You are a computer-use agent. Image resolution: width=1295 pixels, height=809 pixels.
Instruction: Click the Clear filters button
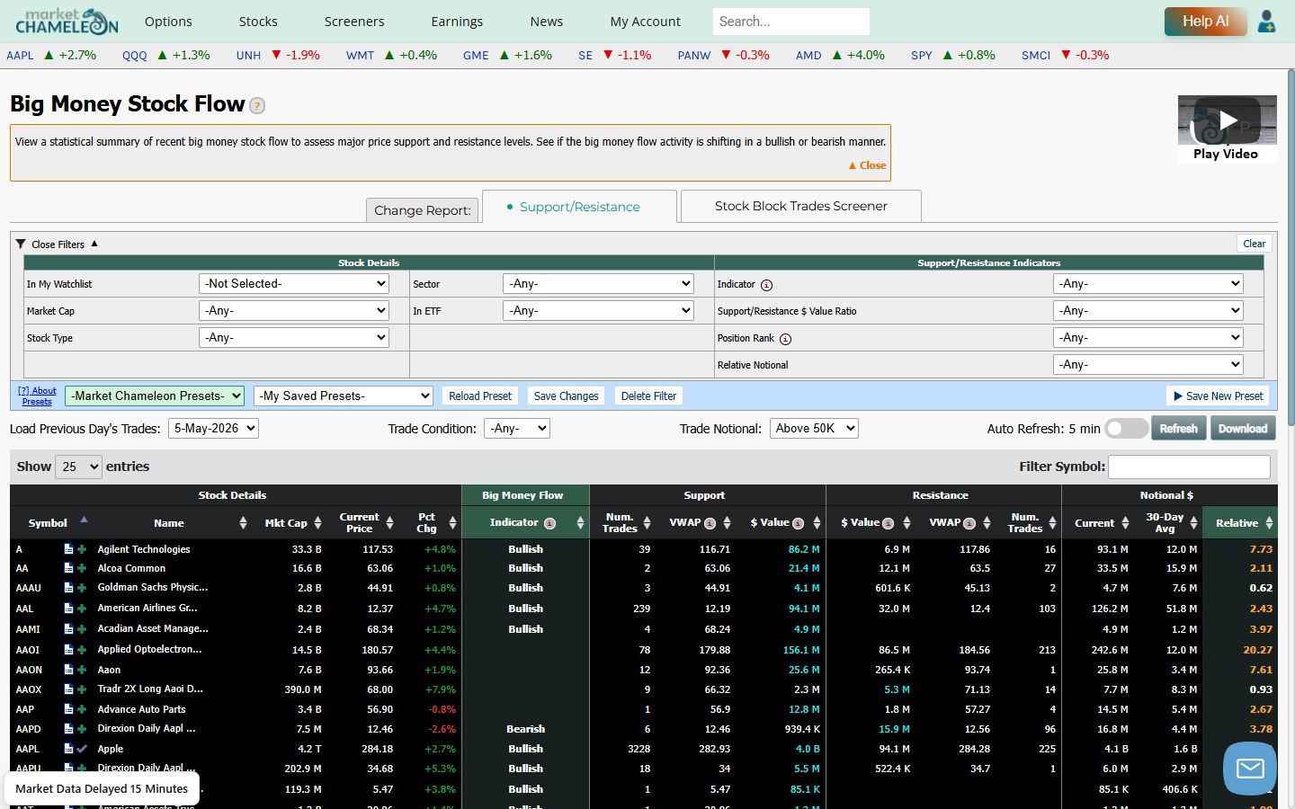click(1254, 244)
